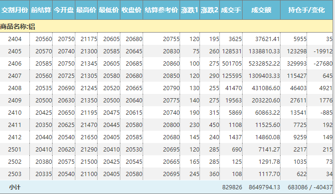Image resolution: width=335 pixels, height=194 pixels.
Task: Click the subtotal volume 829826
Action: 232,187
